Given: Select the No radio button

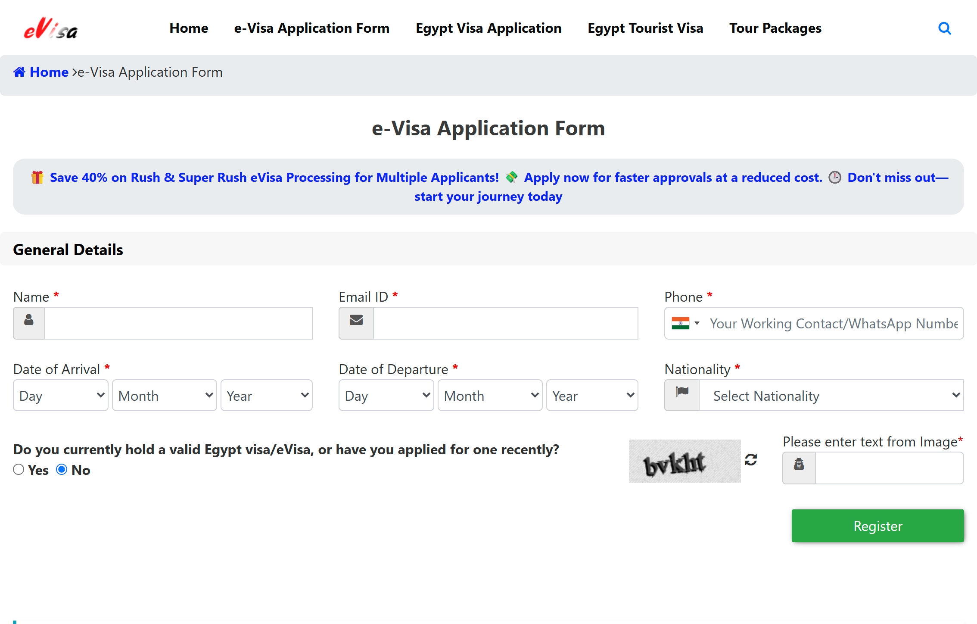Looking at the screenshot, I should [x=62, y=470].
